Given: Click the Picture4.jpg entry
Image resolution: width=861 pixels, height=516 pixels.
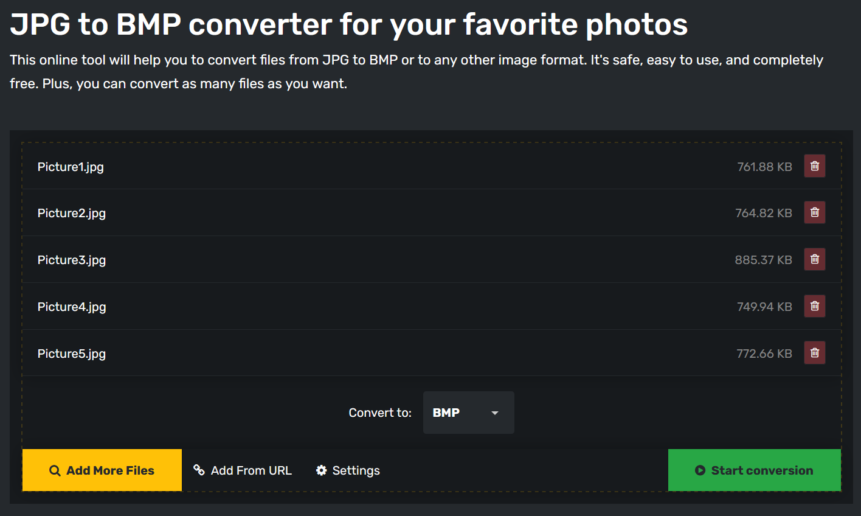Looking at the screenshot, I should 72,307.
